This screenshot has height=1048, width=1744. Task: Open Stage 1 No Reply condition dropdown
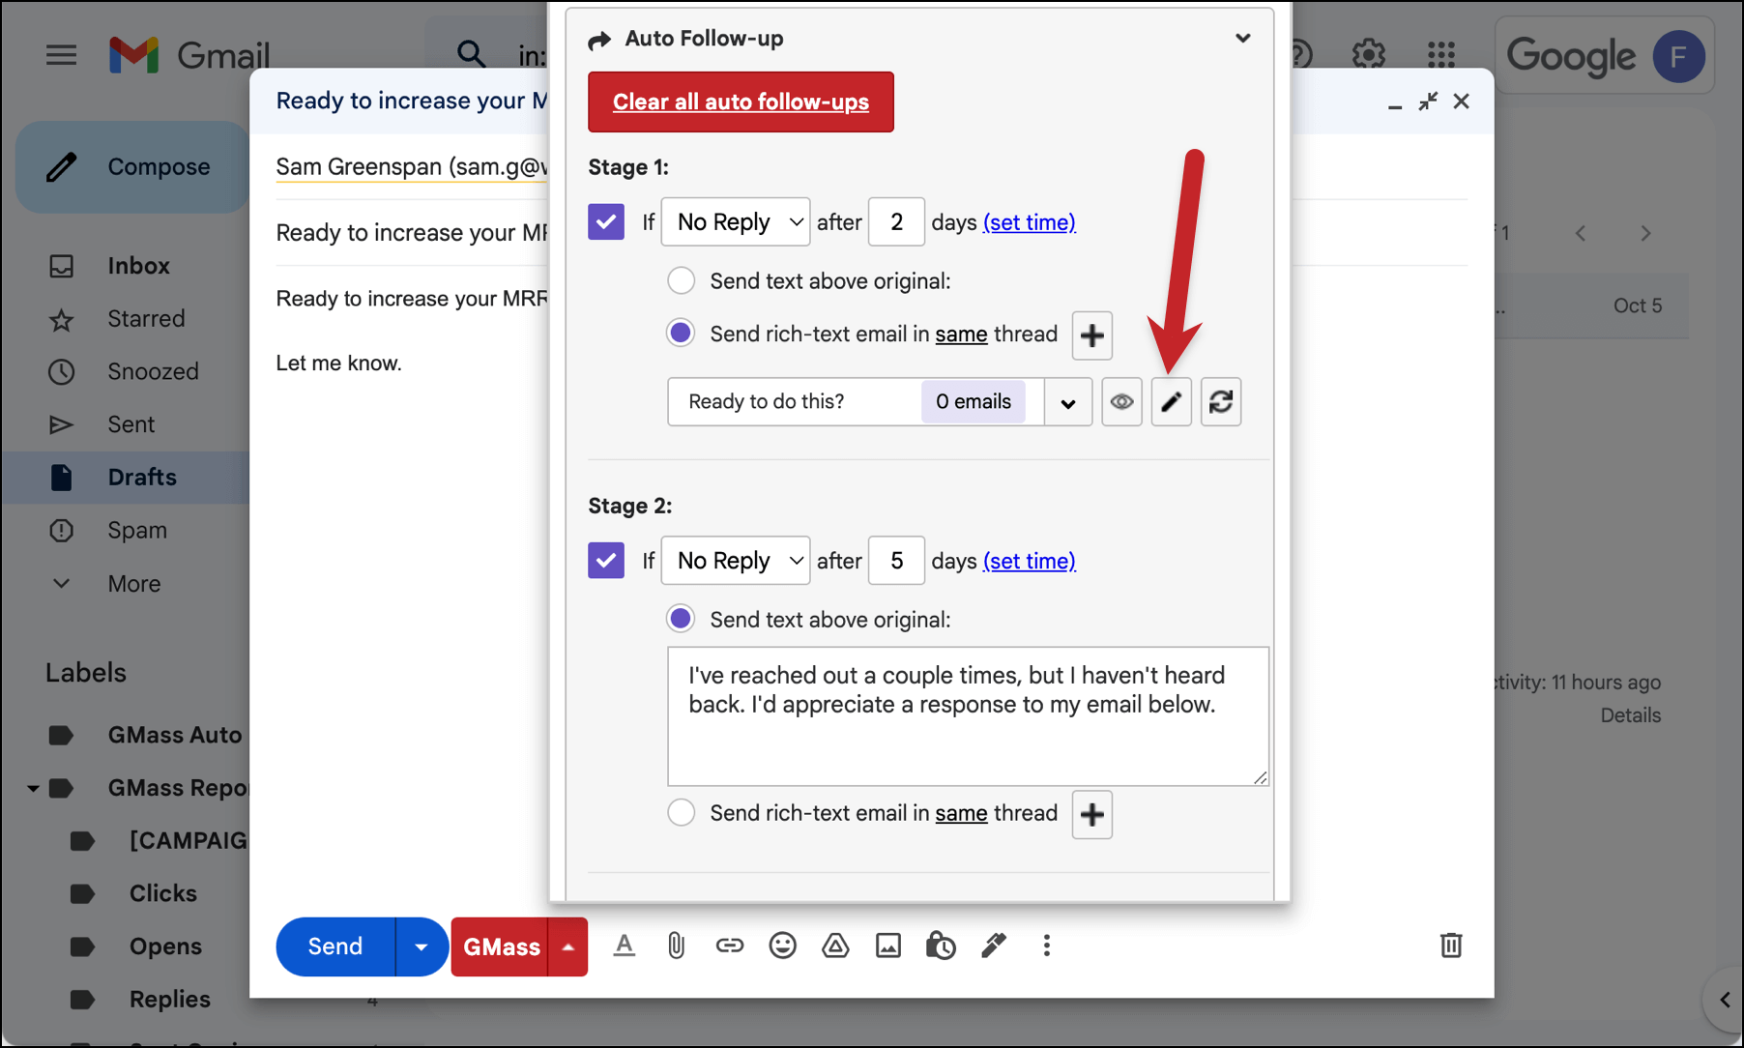(x=736, y=222)
